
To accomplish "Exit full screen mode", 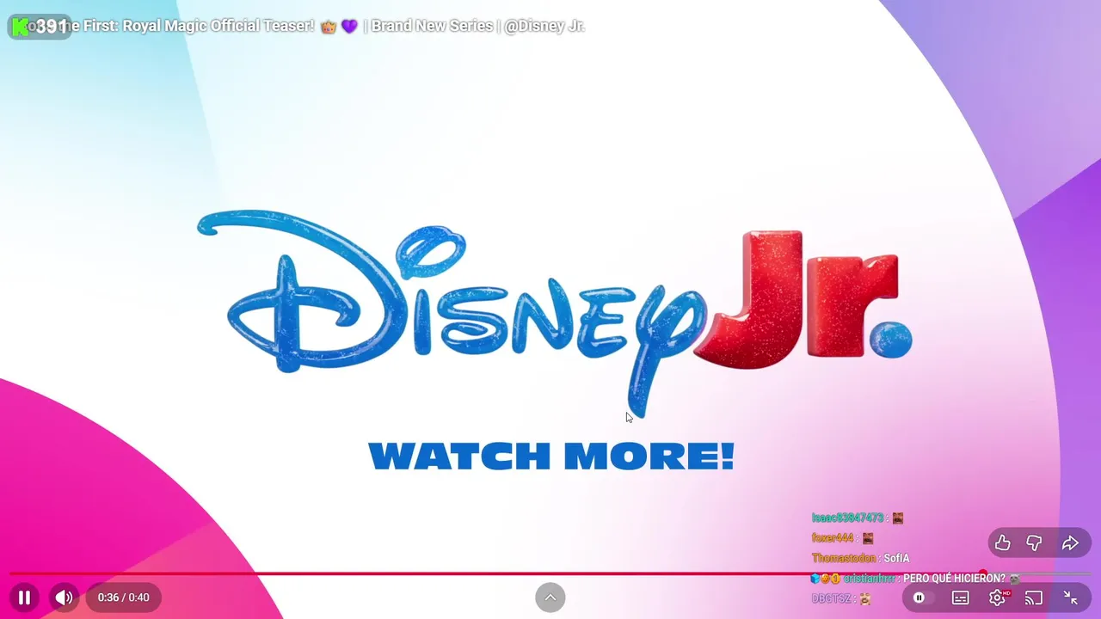I will (x=1071, y=598).
